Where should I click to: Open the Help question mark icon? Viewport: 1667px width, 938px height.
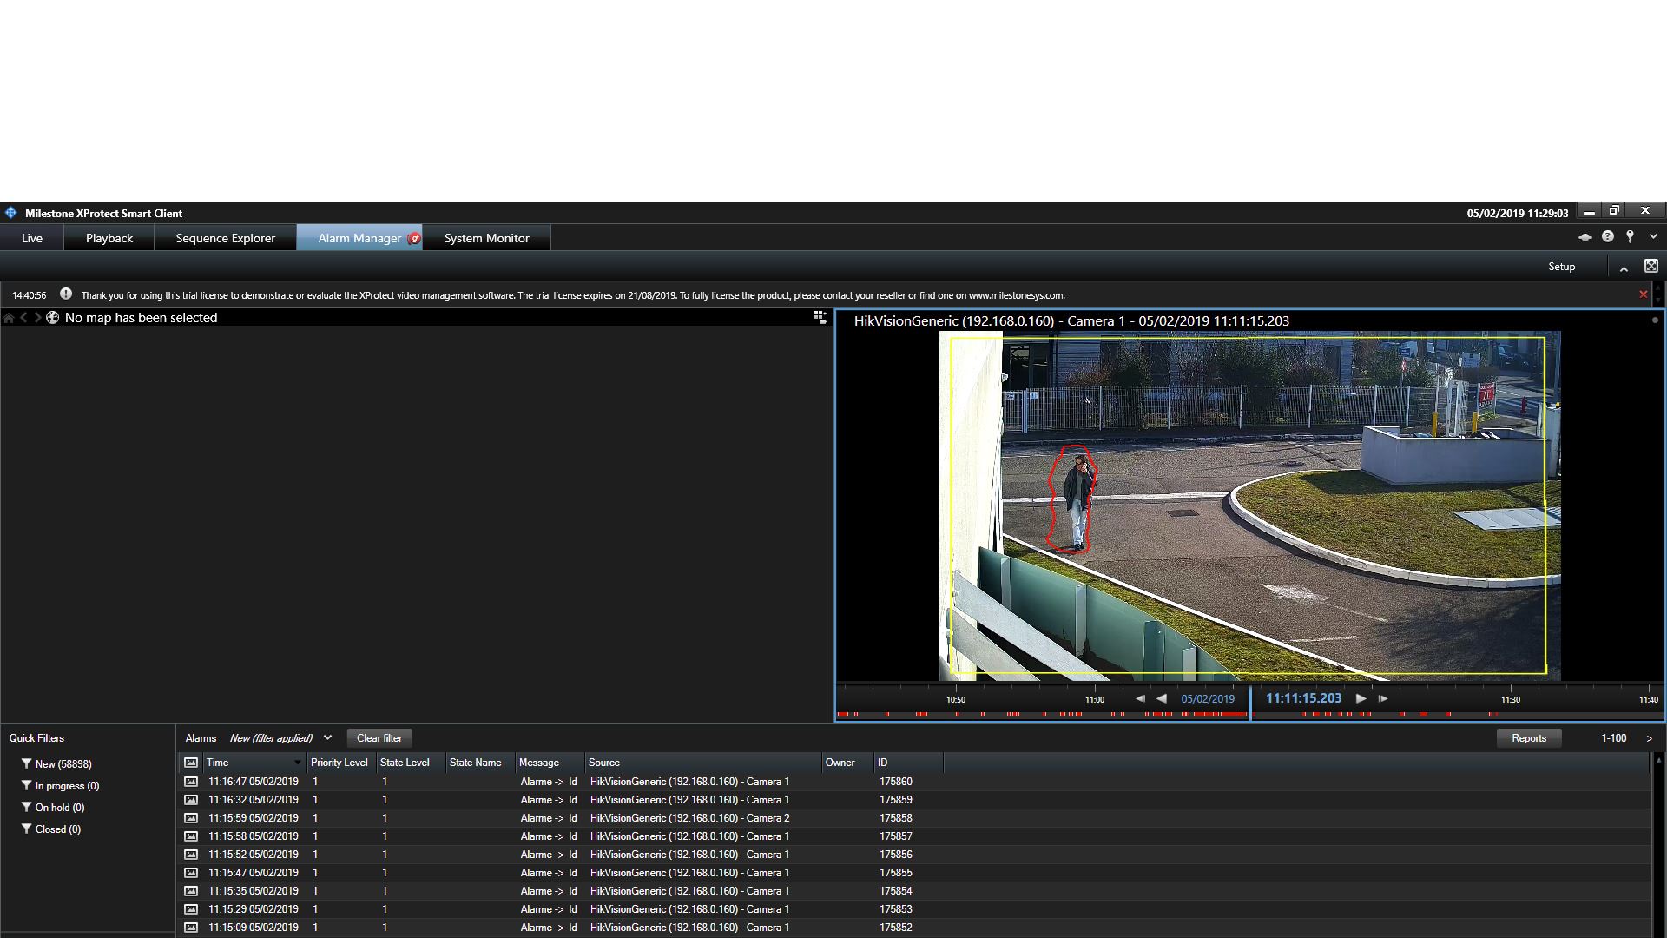coord(1608,236)
